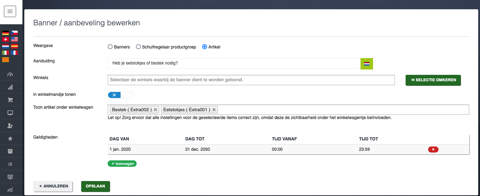Open the bar chart statistics sidebar icon
This screenshot has width=480, height=196.
tap(10, 87)
